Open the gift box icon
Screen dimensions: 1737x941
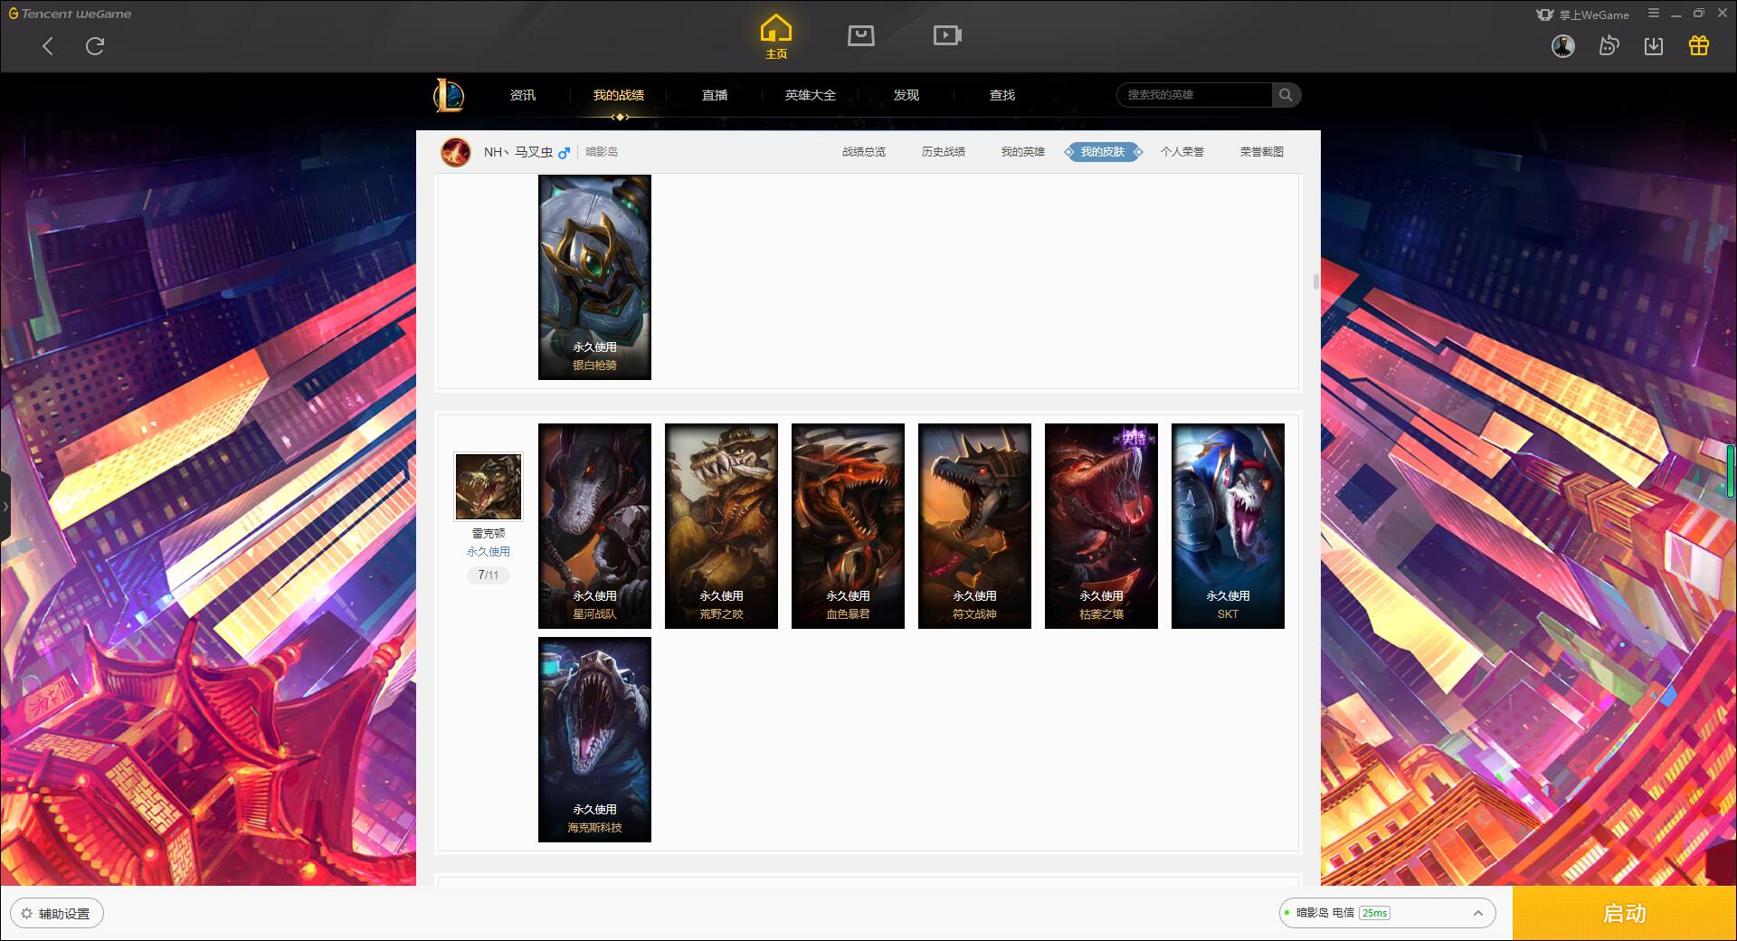(x=1699, y=46)
